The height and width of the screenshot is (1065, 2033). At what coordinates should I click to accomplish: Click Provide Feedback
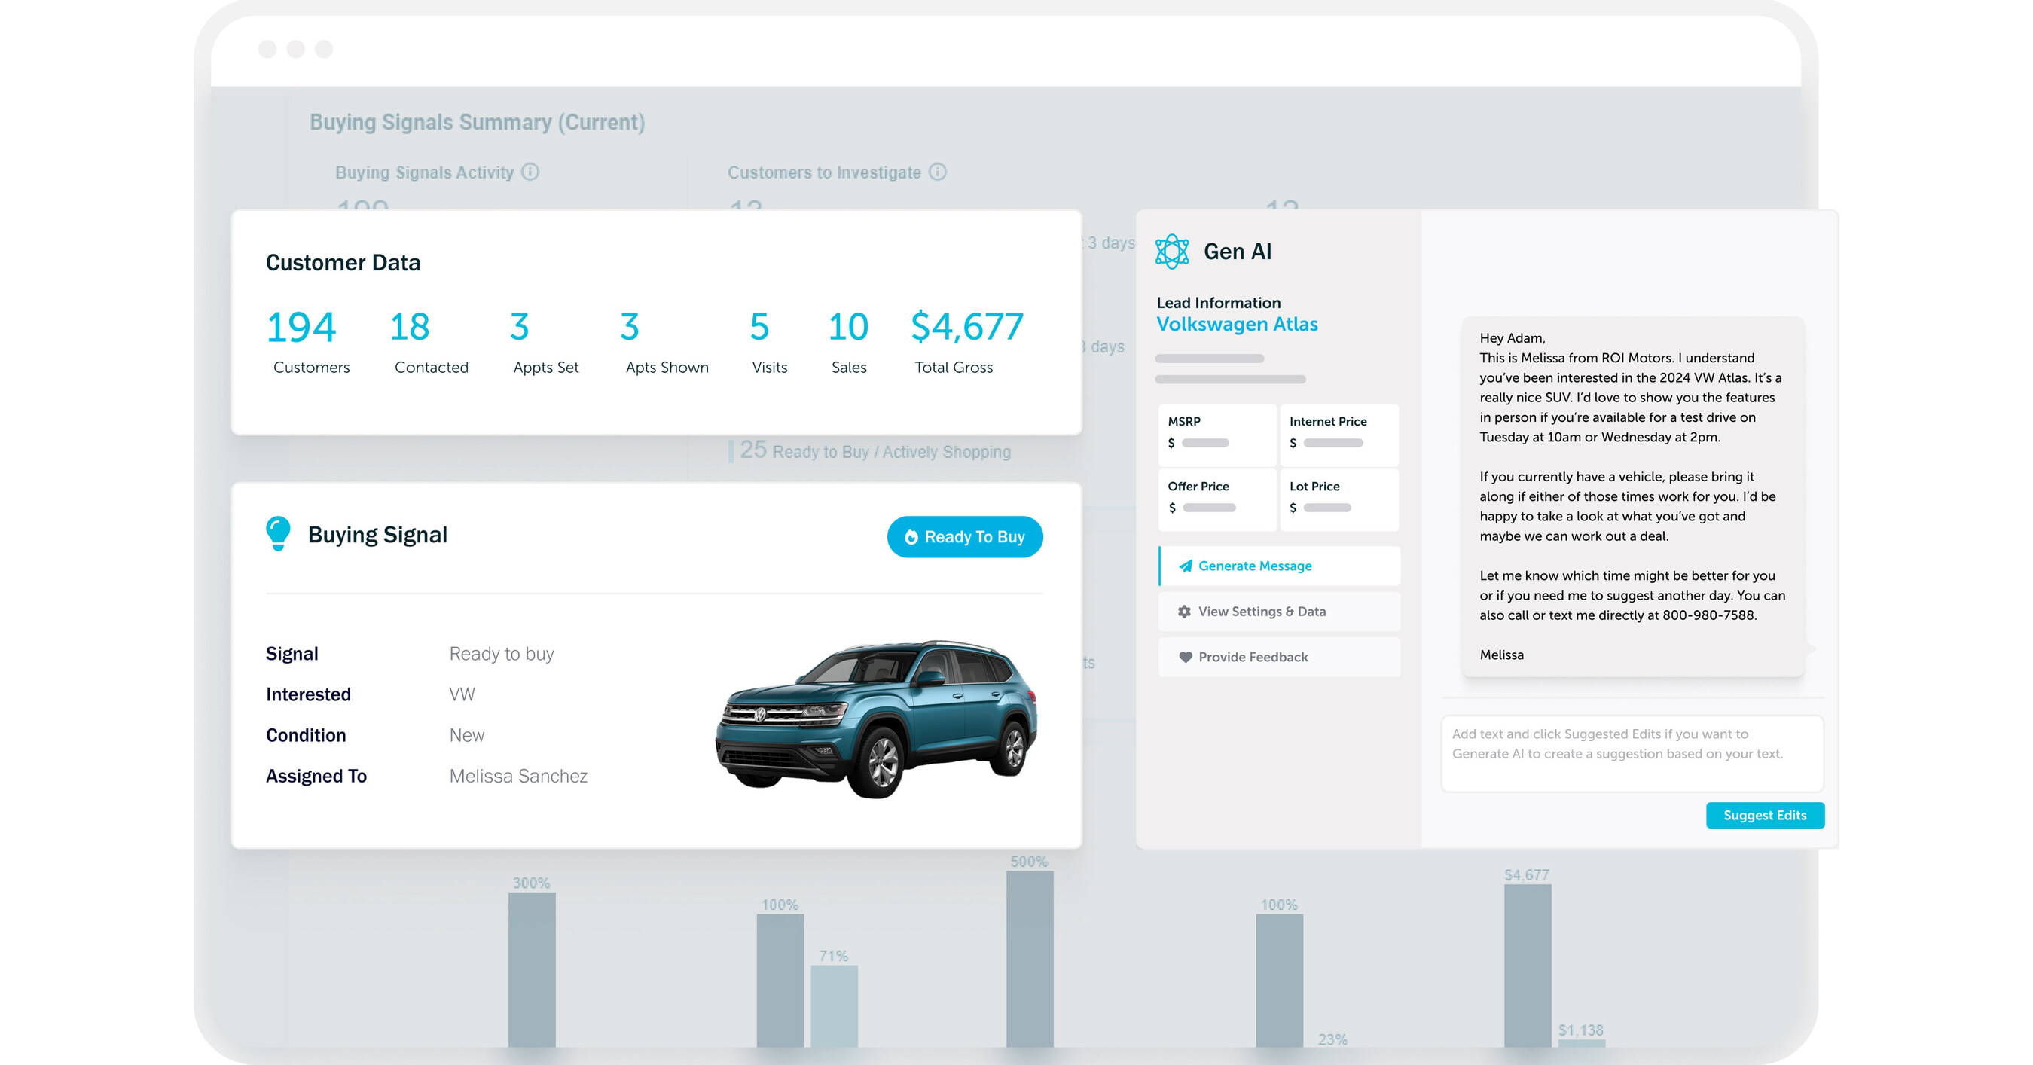[x=1252, y=656]
